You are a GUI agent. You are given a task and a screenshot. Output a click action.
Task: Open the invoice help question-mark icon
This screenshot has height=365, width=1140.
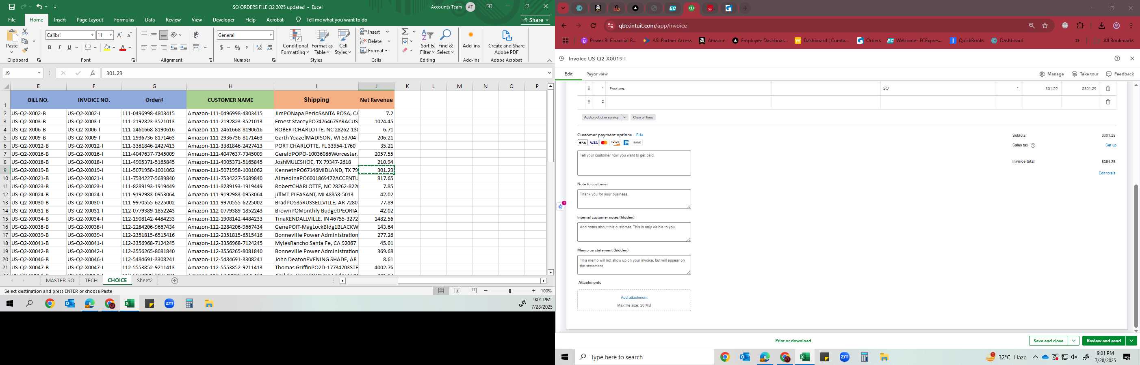(x=1117, y=58)
